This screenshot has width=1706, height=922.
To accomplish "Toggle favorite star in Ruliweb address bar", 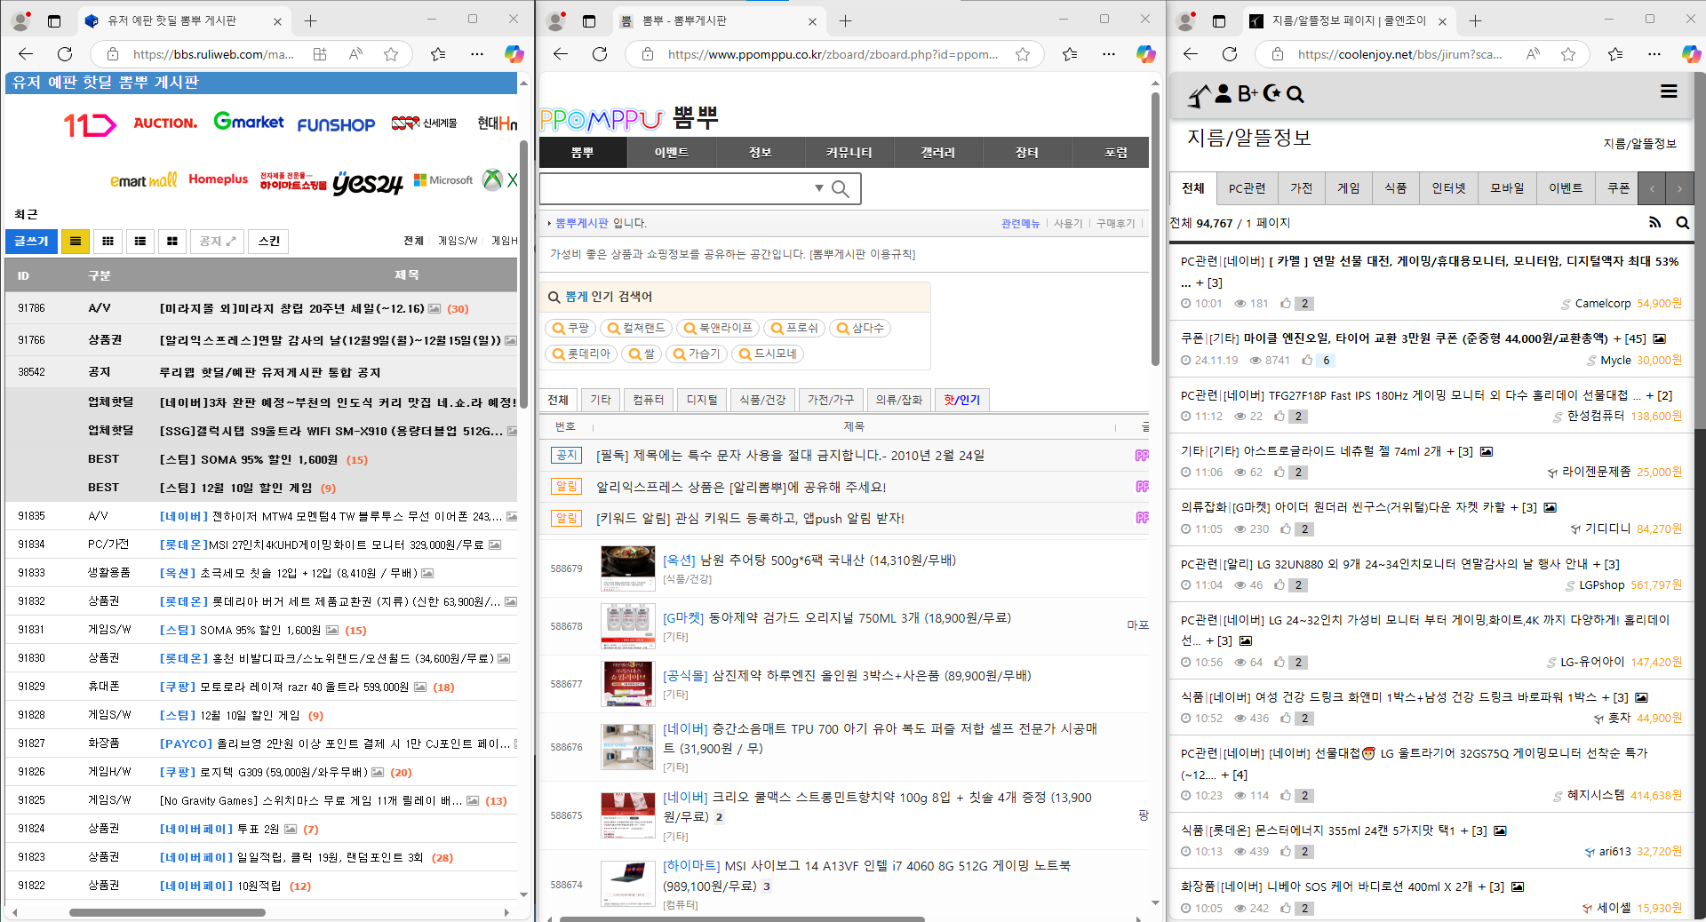I will tap(390, 54).
